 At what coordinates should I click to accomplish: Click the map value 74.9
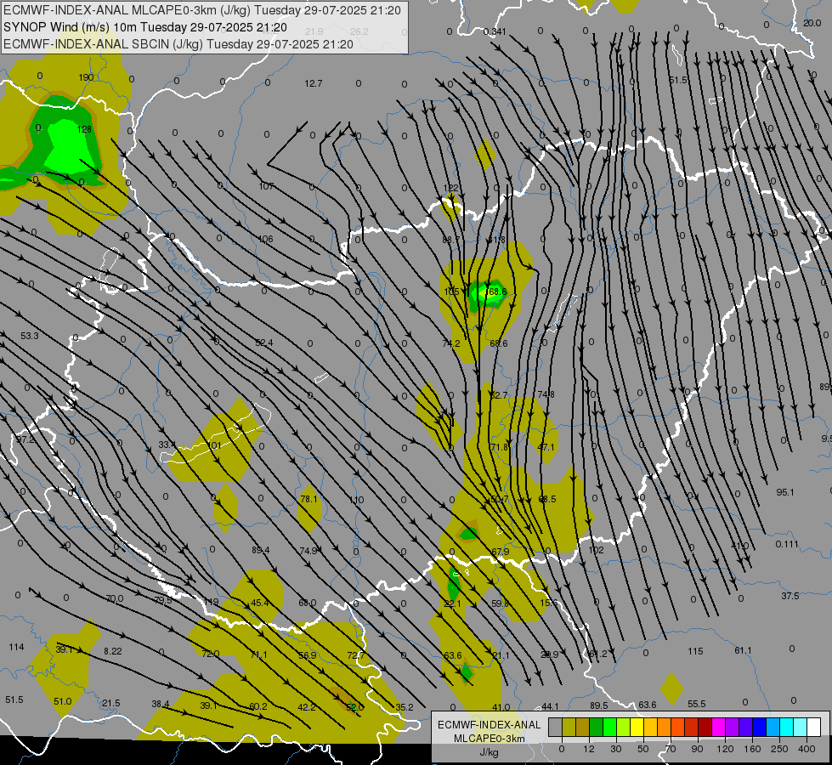[308, 551]
